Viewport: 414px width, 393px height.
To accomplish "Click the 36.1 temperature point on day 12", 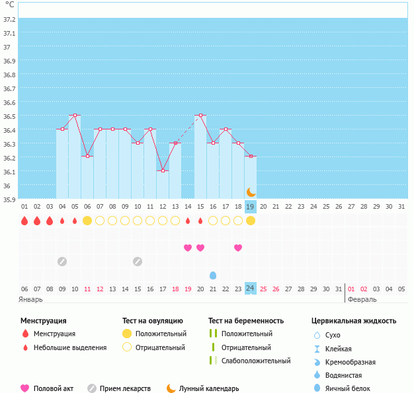I will (163, 170).
